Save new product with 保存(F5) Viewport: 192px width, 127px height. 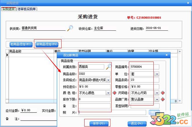[99, 124]
